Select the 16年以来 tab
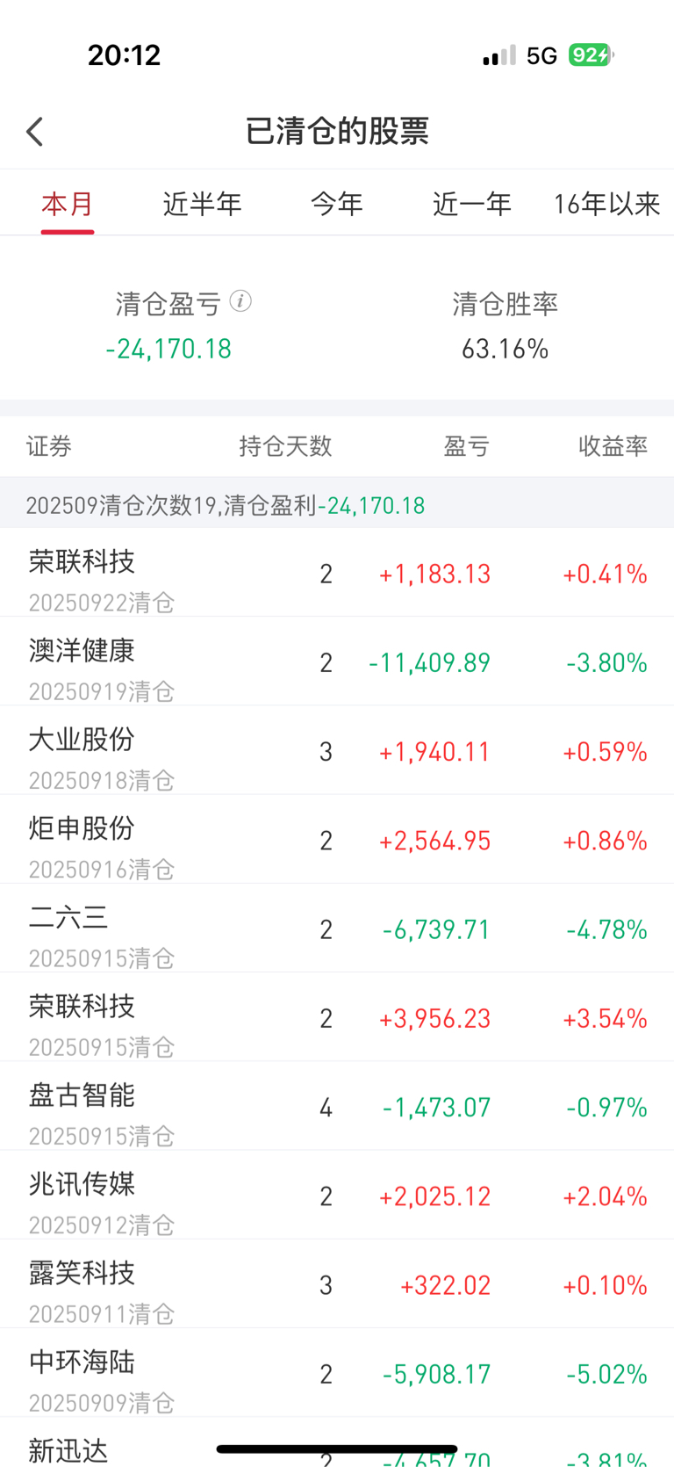674x1467 pixels. point(606,204)
